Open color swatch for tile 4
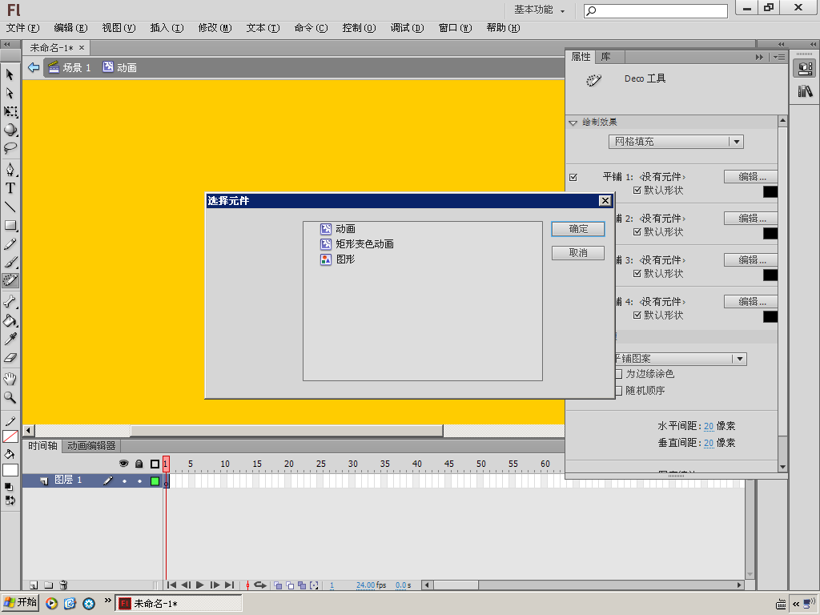The height and width of the screenshot is (615, 820). click(x=770, y=316)
